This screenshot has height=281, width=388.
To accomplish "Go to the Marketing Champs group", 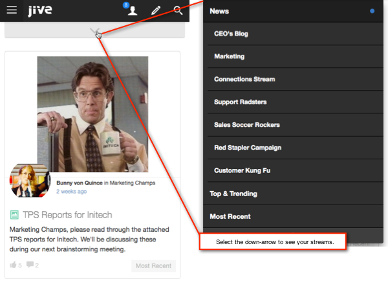I will coord(133,183).
